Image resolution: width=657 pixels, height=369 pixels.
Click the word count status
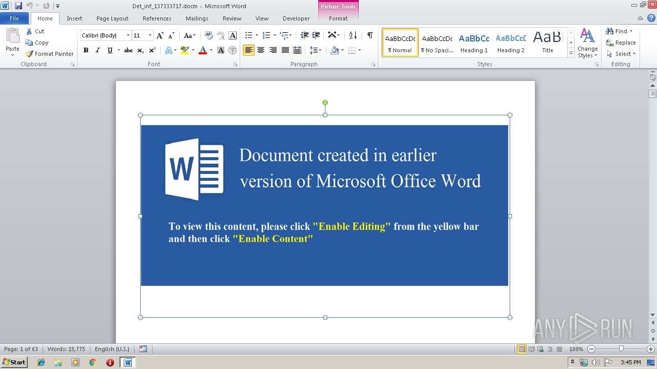click(x=66, y=349)
